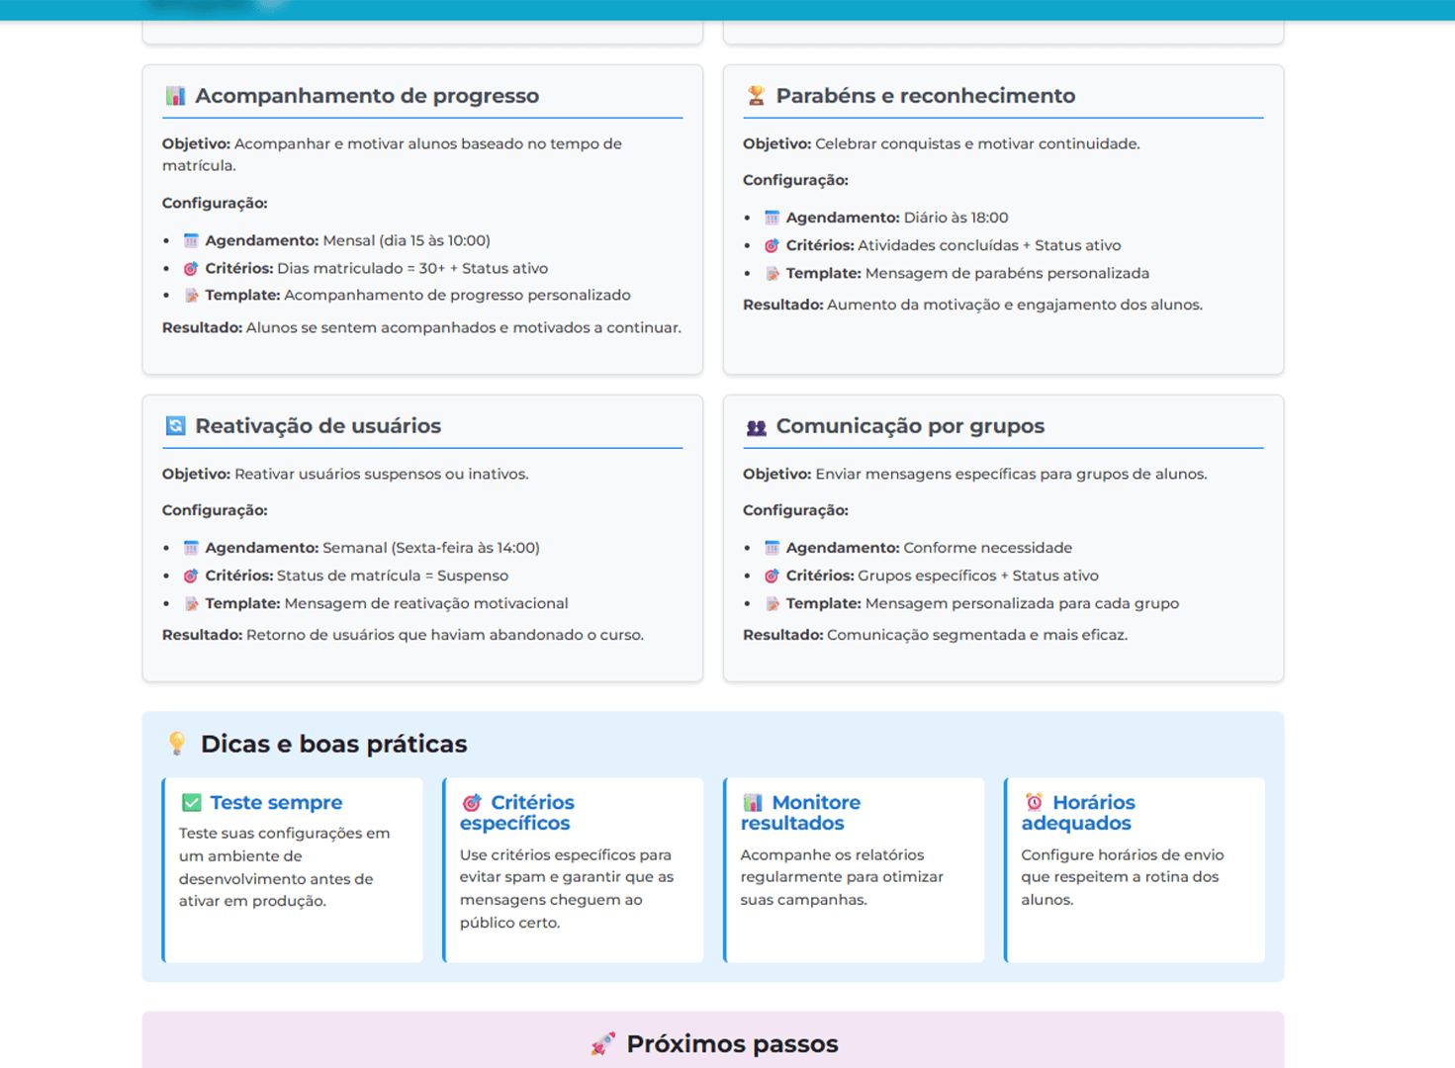The height and width of the screenshot is (1068, 1455).
Task: Click the people icon beside Comunicação por grupos
Action: click(x=756, y=427)
